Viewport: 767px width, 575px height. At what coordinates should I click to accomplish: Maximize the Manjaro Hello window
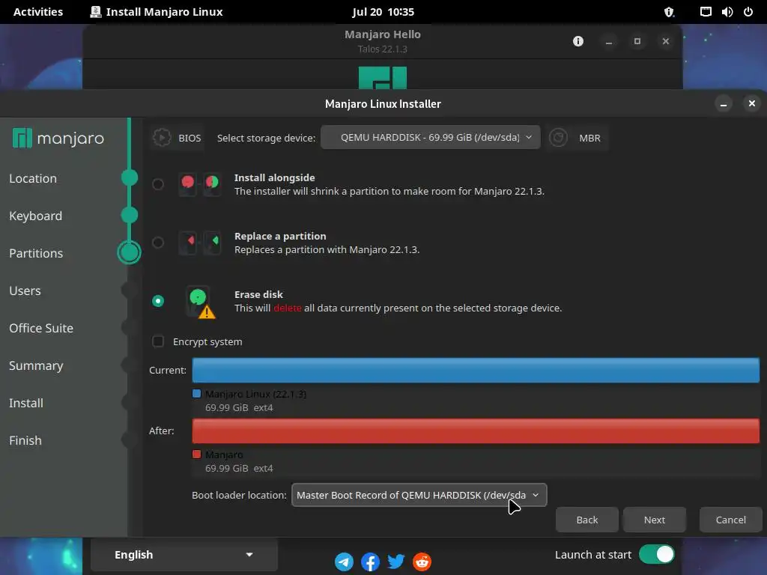point(637,41)
